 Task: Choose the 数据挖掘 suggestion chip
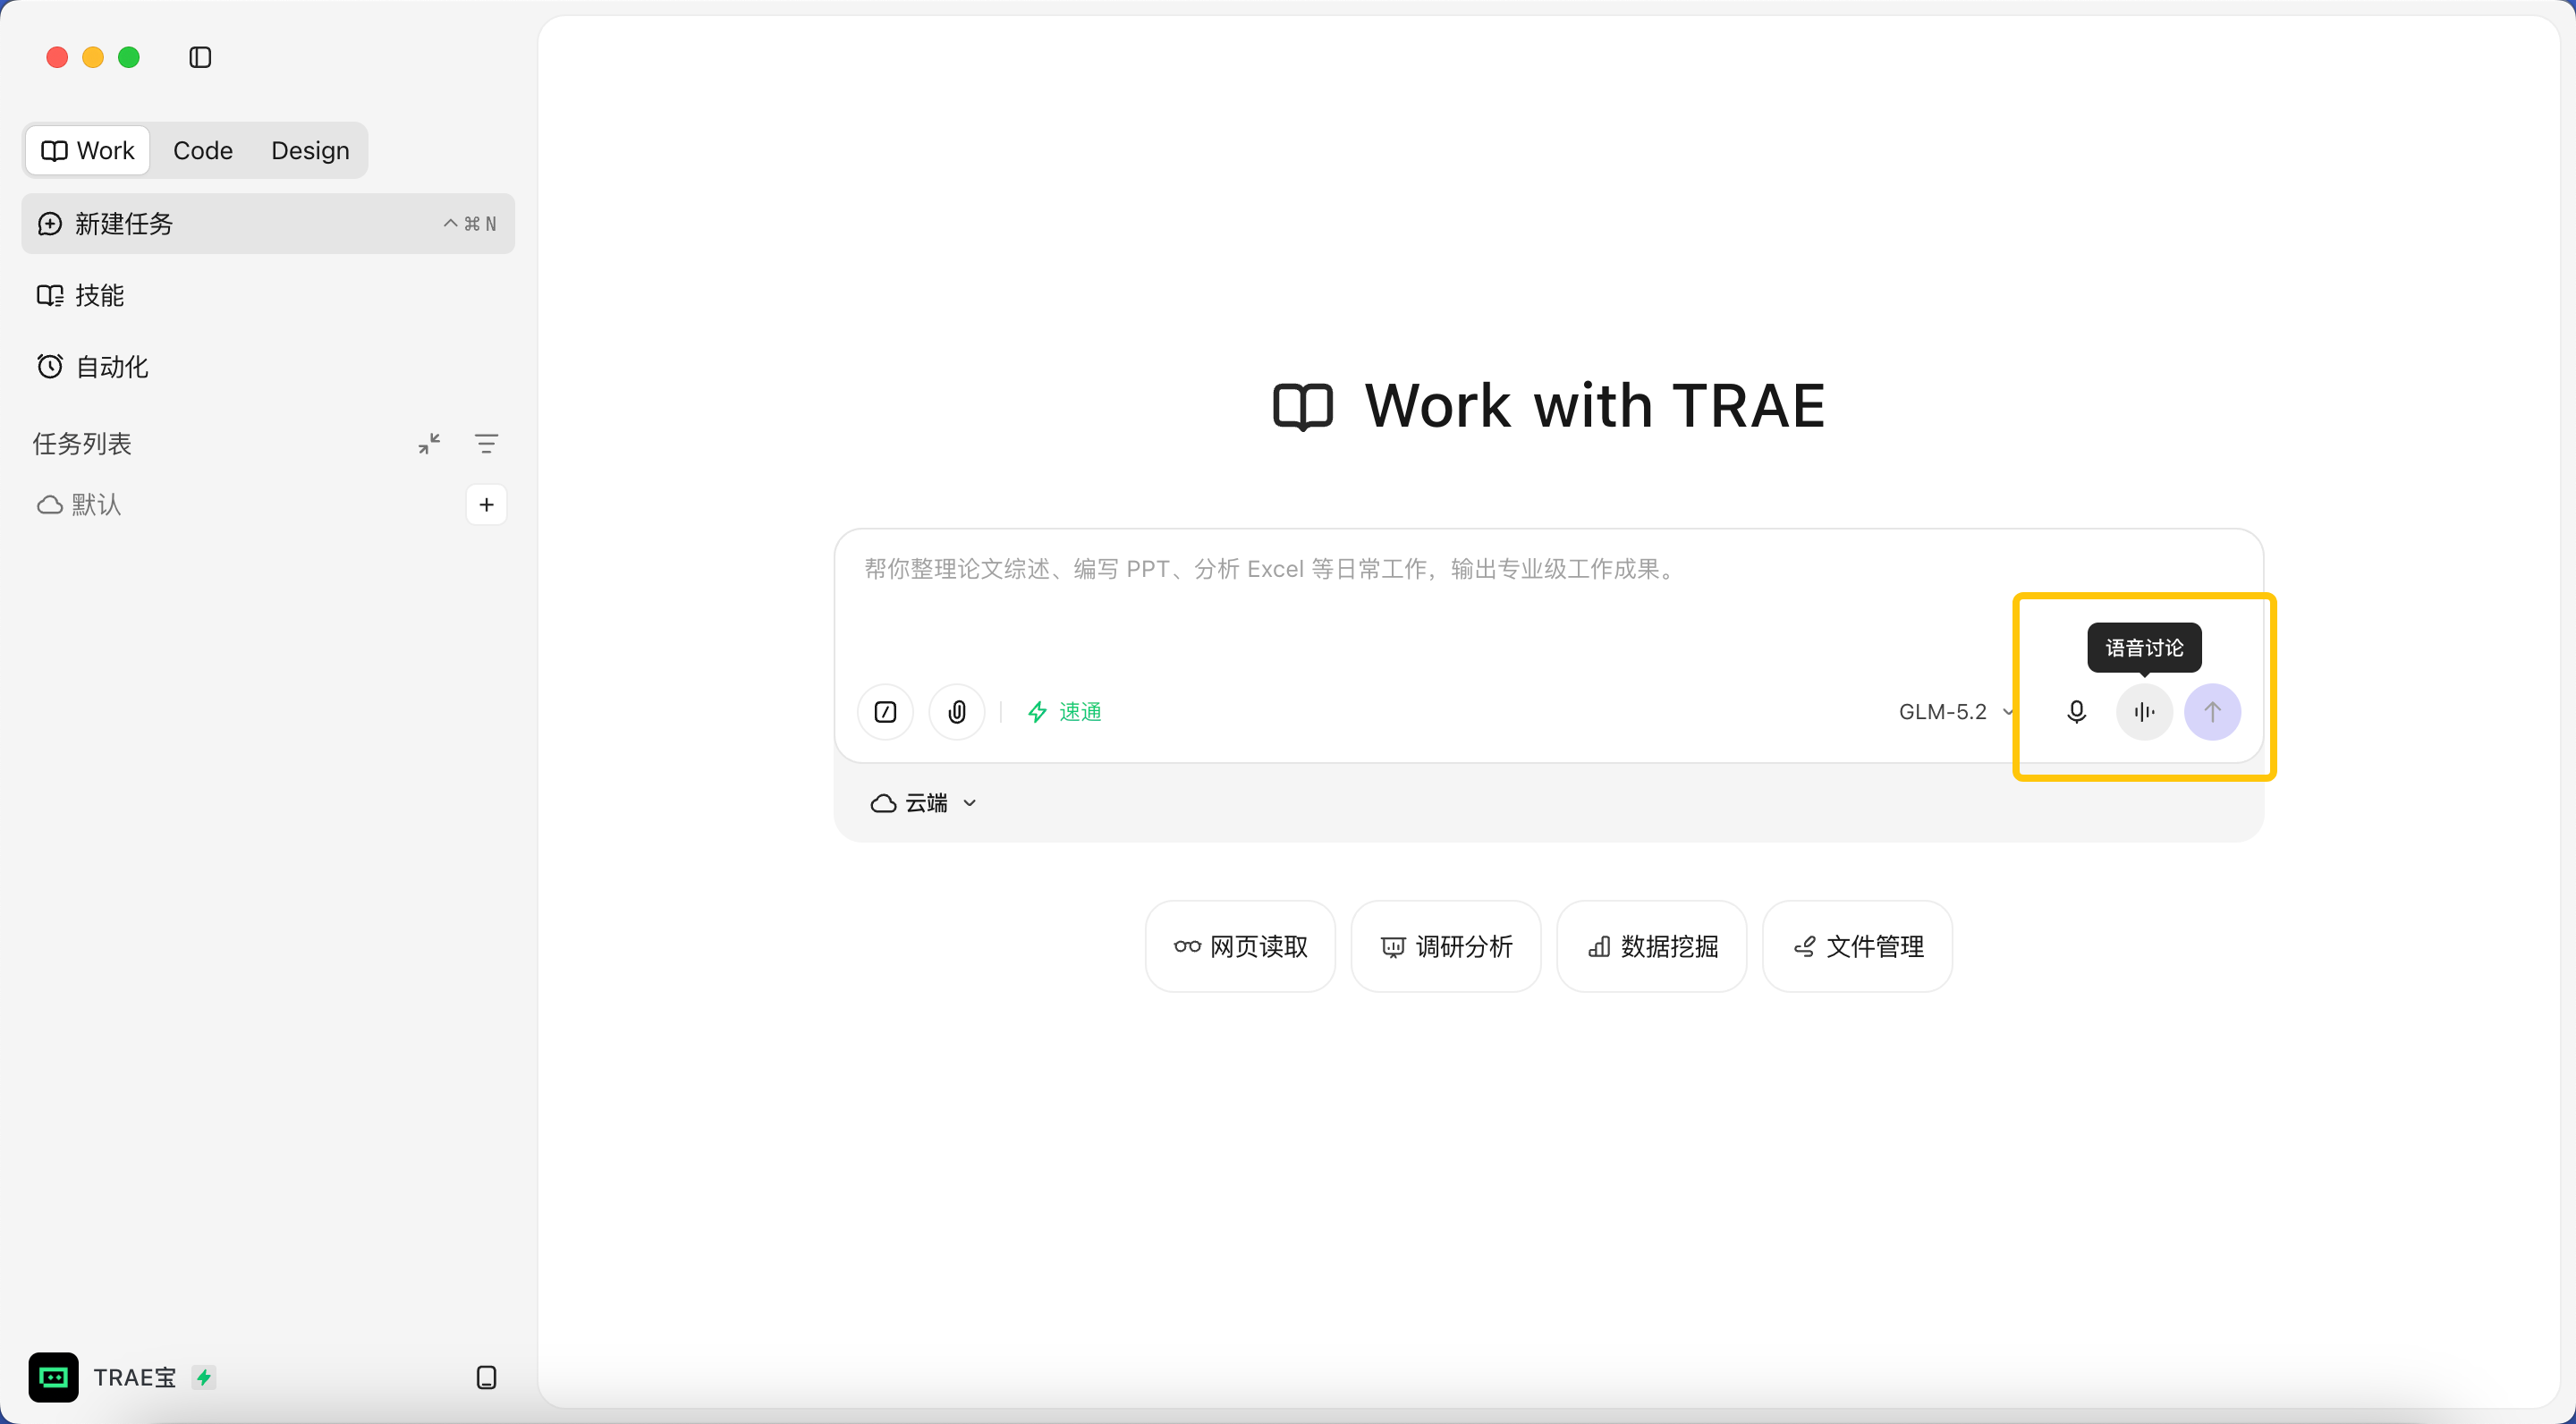point(1652,946)
